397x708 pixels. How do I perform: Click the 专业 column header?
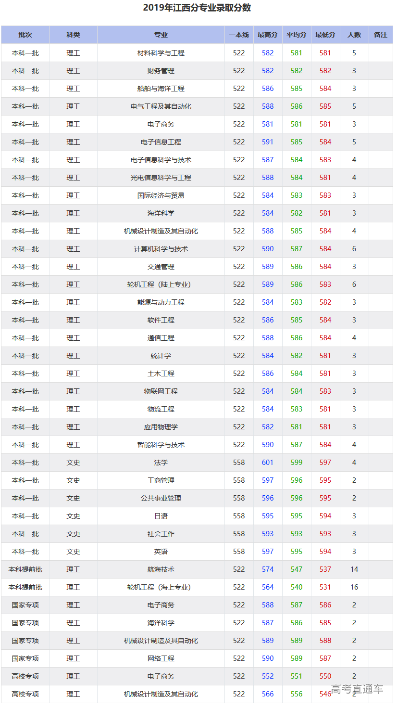161,35
